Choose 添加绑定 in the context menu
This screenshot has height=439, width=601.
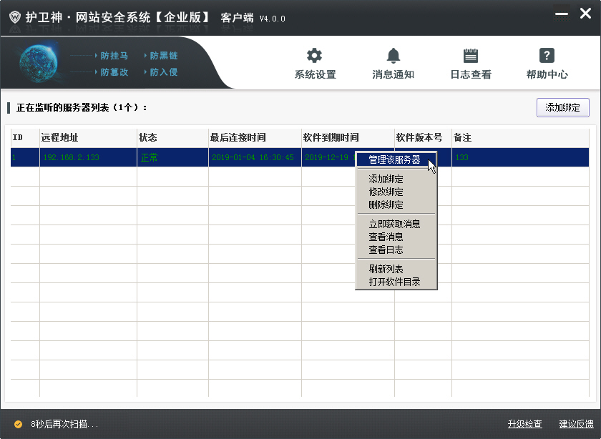386,179
